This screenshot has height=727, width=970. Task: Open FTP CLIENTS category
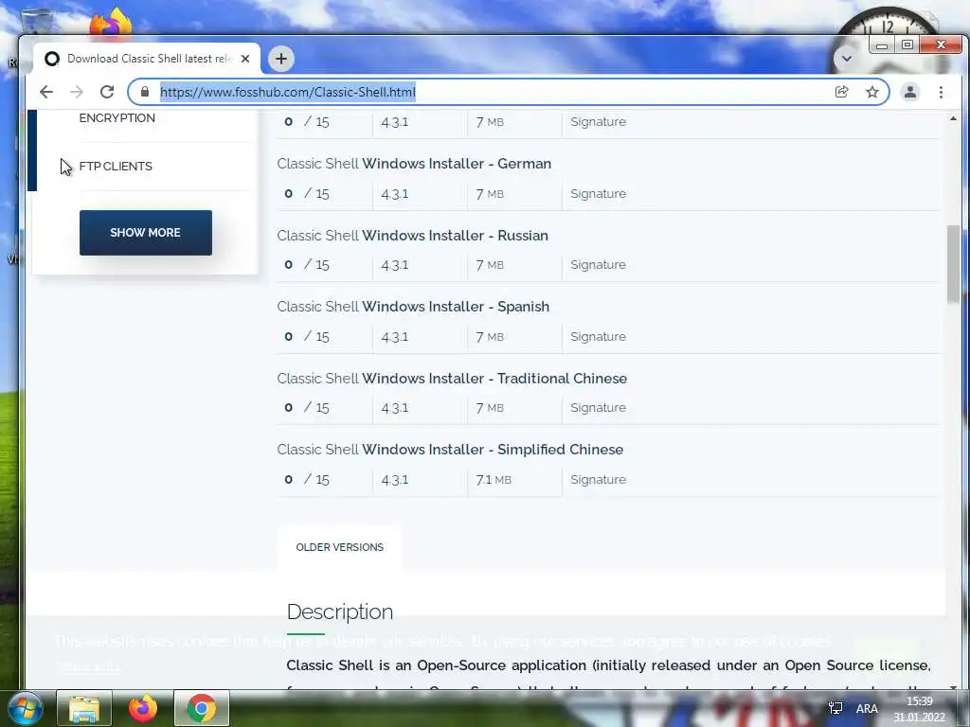116,167
